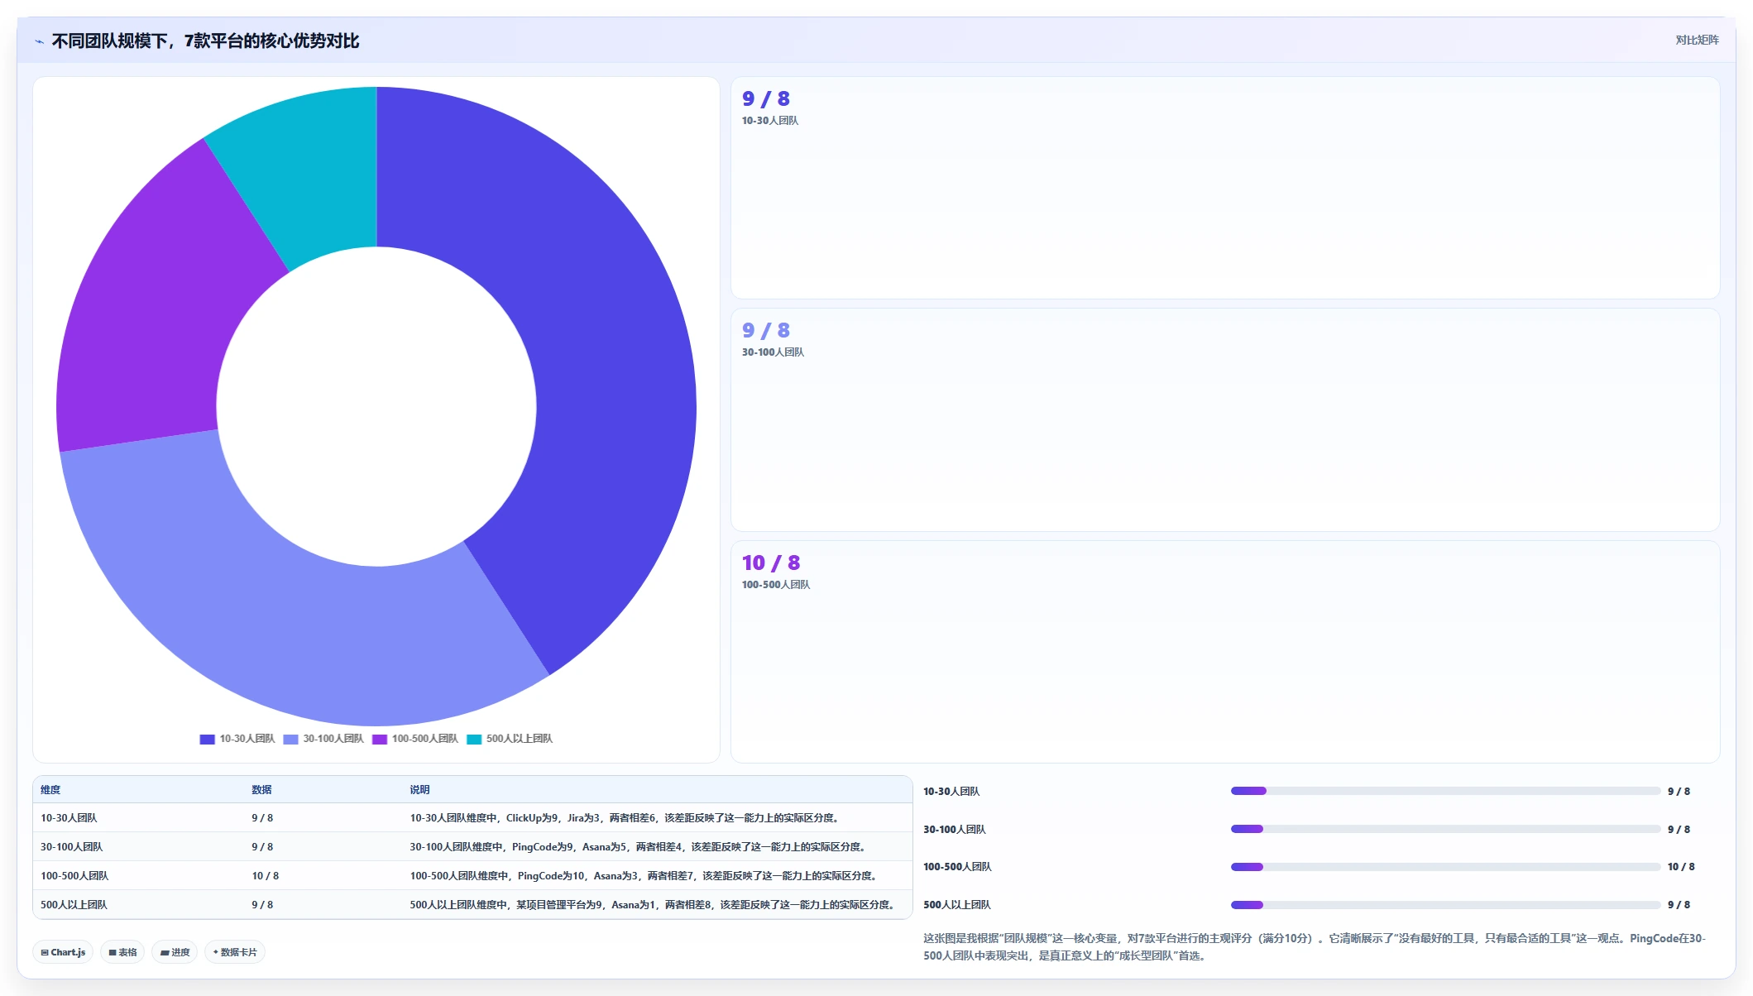This screenshot has height=996, width=1753.
Task: Click the 500人以上团队 cell in the table's first column
Action: coord(74,905)
